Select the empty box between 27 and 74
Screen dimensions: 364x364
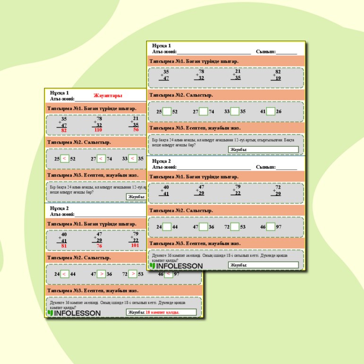point(203,111)
